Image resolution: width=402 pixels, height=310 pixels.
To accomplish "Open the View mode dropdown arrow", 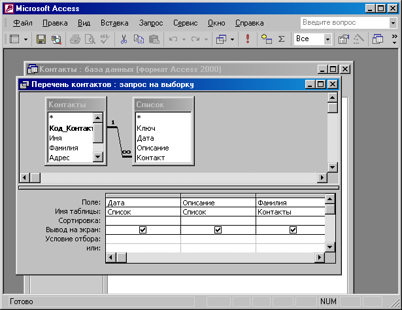I will pos(25,39).
